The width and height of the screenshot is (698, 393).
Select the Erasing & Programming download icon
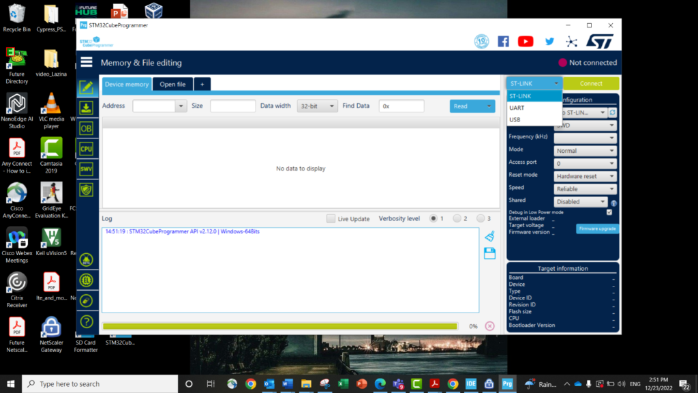pos(87,107)
